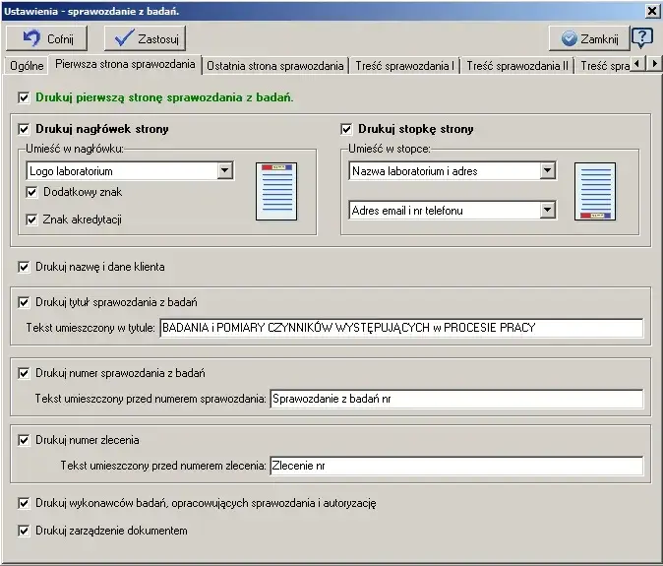Click the help question mark icon
The image size is (663, 566).
[x=641, y=38]
